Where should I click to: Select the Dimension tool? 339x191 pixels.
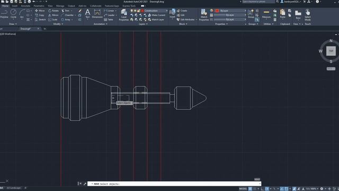(x=97, y=14)
